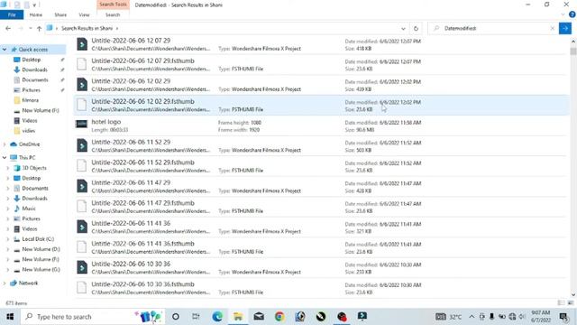Go back with the Back arrow
Image resolution: width=577 pixels, height=325 pixels.
[x=8, y=28]
